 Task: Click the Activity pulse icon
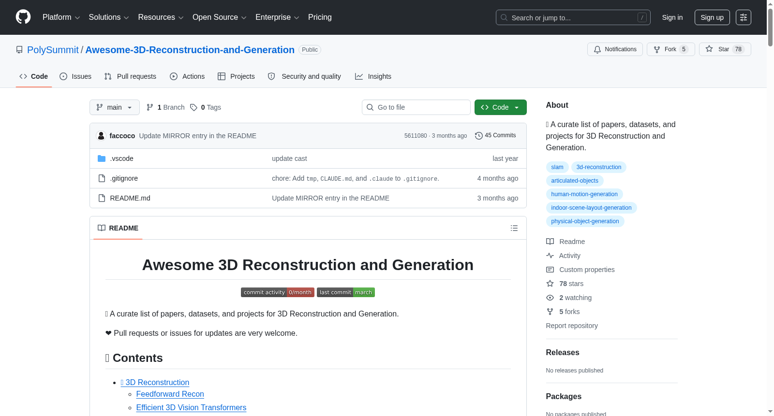coord(550,256)
